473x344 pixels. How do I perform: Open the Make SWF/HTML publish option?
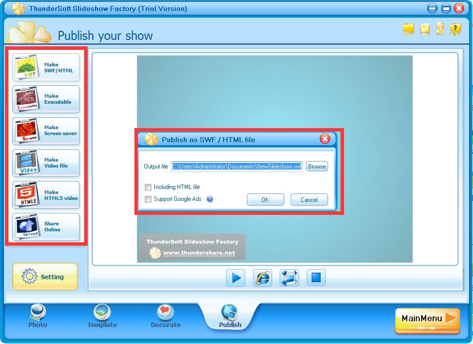coord(46,67)
